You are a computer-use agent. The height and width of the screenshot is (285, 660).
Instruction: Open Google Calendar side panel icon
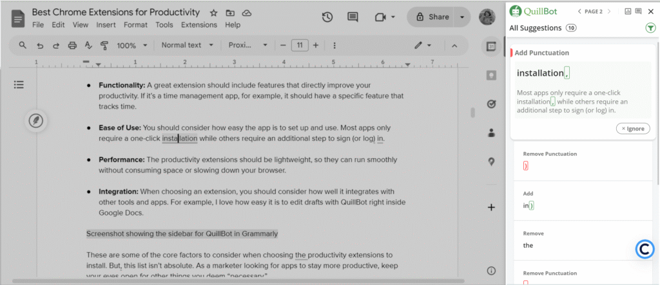[x=491, y=46]
